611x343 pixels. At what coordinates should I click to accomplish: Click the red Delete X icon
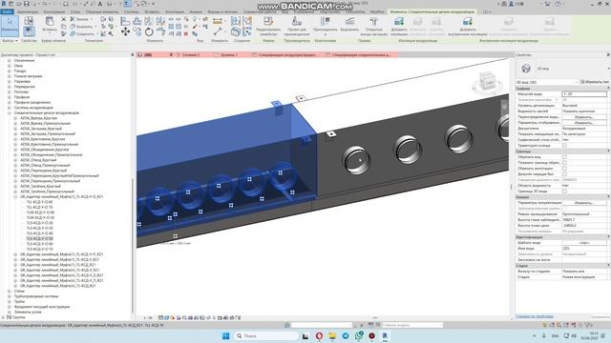[x=186, y=34]
